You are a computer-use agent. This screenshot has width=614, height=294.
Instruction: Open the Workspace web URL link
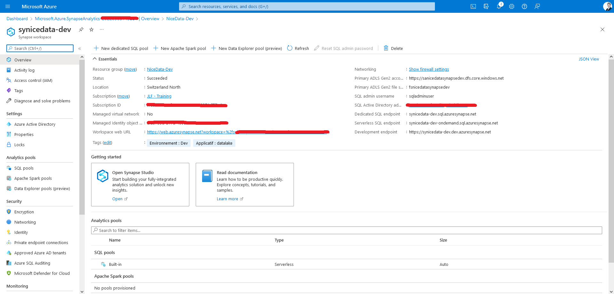(238, 132)
